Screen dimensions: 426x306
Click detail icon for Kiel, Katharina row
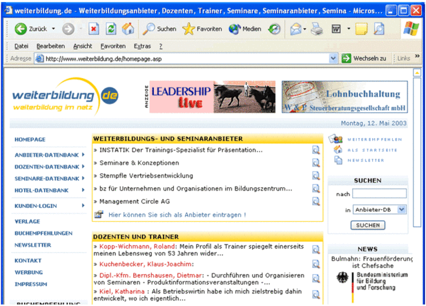(x=316, y=294)
